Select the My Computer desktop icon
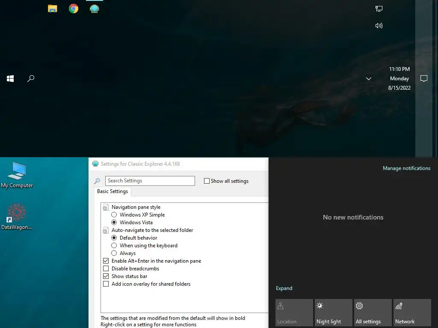The image size is (438, 328). click(x=17, y=175)
